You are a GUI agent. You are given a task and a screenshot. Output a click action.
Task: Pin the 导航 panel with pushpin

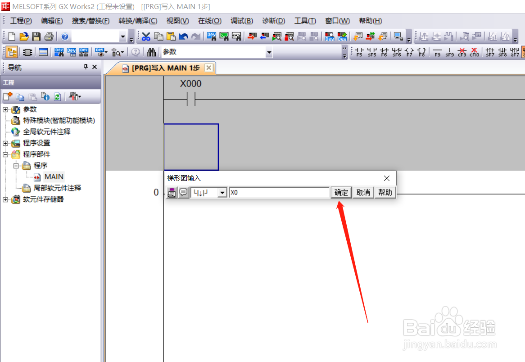(86, 67)
